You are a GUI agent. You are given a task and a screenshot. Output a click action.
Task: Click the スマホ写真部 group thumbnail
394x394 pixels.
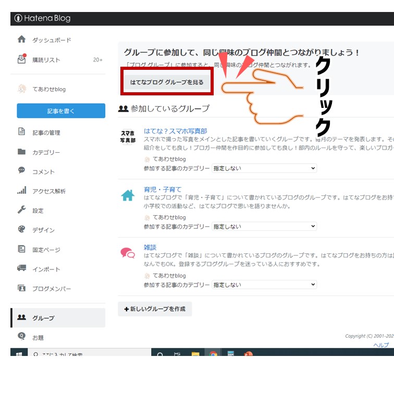[x=128, y=137]
